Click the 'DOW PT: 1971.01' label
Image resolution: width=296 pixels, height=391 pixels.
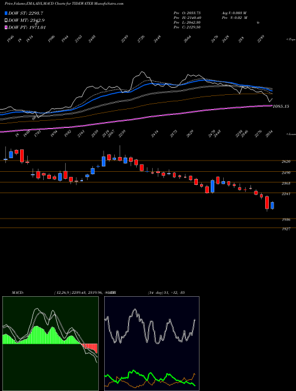coord(27,27)
